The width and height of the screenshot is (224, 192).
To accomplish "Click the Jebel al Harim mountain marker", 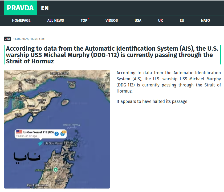I will pos(55,170).
